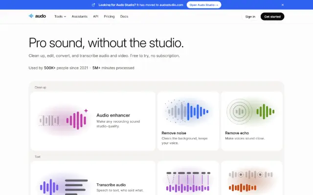This screenshot has width=313, height=195.
Task: Click the 'Make any recording sound studio-quality.' description
Action: click(x=118, y=124)
